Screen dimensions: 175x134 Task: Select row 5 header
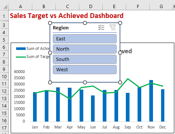pos(4,40)
